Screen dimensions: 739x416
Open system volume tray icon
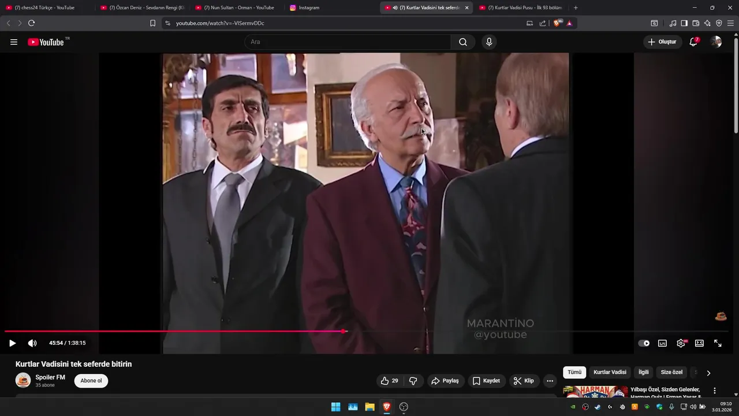click(693, 407)
